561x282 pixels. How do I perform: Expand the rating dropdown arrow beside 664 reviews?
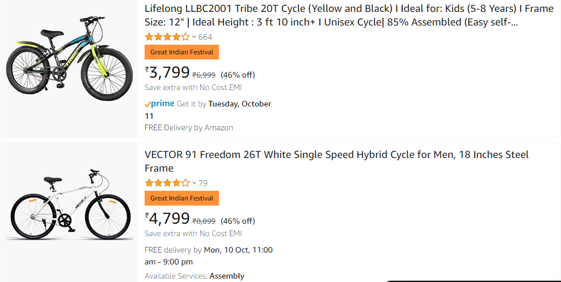click(x=194, y=37)
